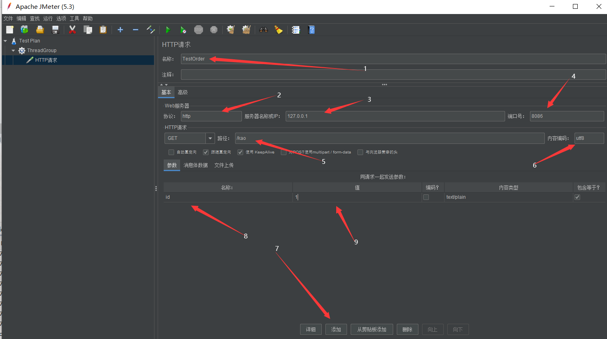The image size is (607, 339).
Task: Open the search dialog via the binoculars icon
Action: [x=264, y=30]
